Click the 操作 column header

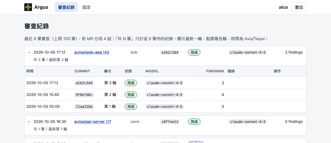coord(277,71)
